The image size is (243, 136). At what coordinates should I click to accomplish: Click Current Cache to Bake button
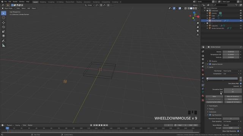click(x=214, y=102)
